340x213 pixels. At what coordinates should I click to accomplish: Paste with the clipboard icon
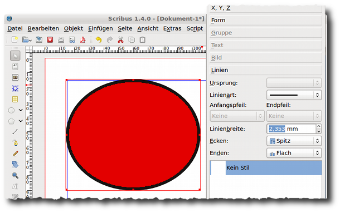143,39
